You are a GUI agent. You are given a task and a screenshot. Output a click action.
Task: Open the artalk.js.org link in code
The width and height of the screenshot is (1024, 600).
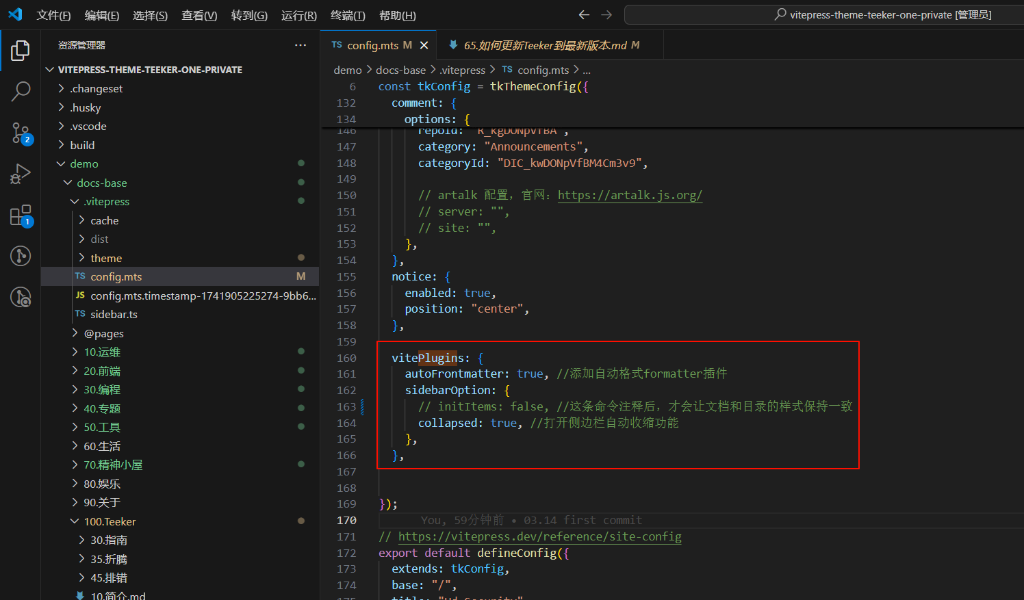pos(630,195)
